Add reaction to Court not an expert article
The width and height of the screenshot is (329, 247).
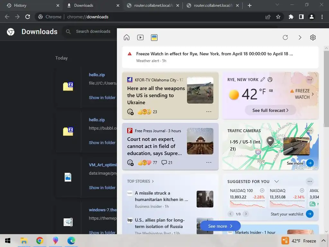click(x=130, y=162)
